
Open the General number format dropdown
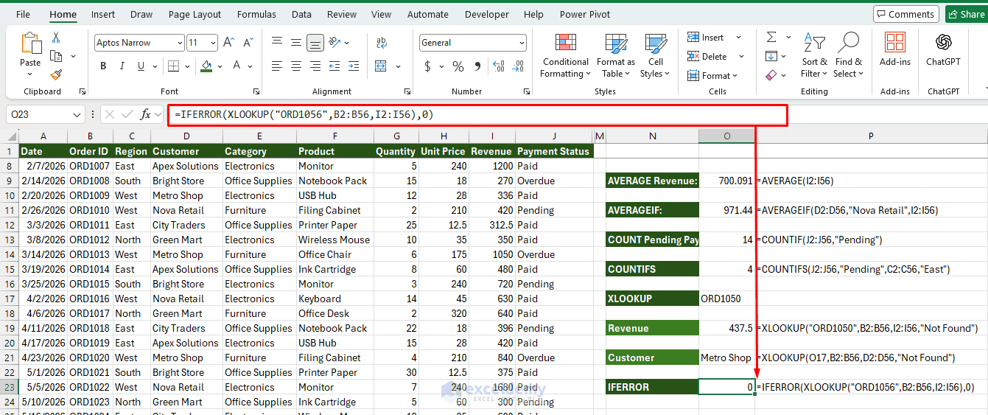pos(522,43)
